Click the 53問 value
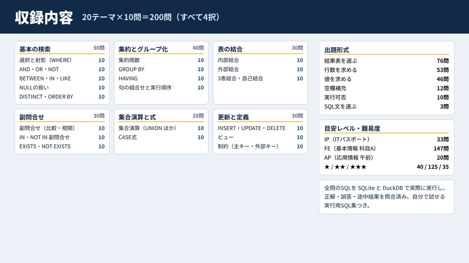This screenshot has height=263, width=469. click(443, 70)
